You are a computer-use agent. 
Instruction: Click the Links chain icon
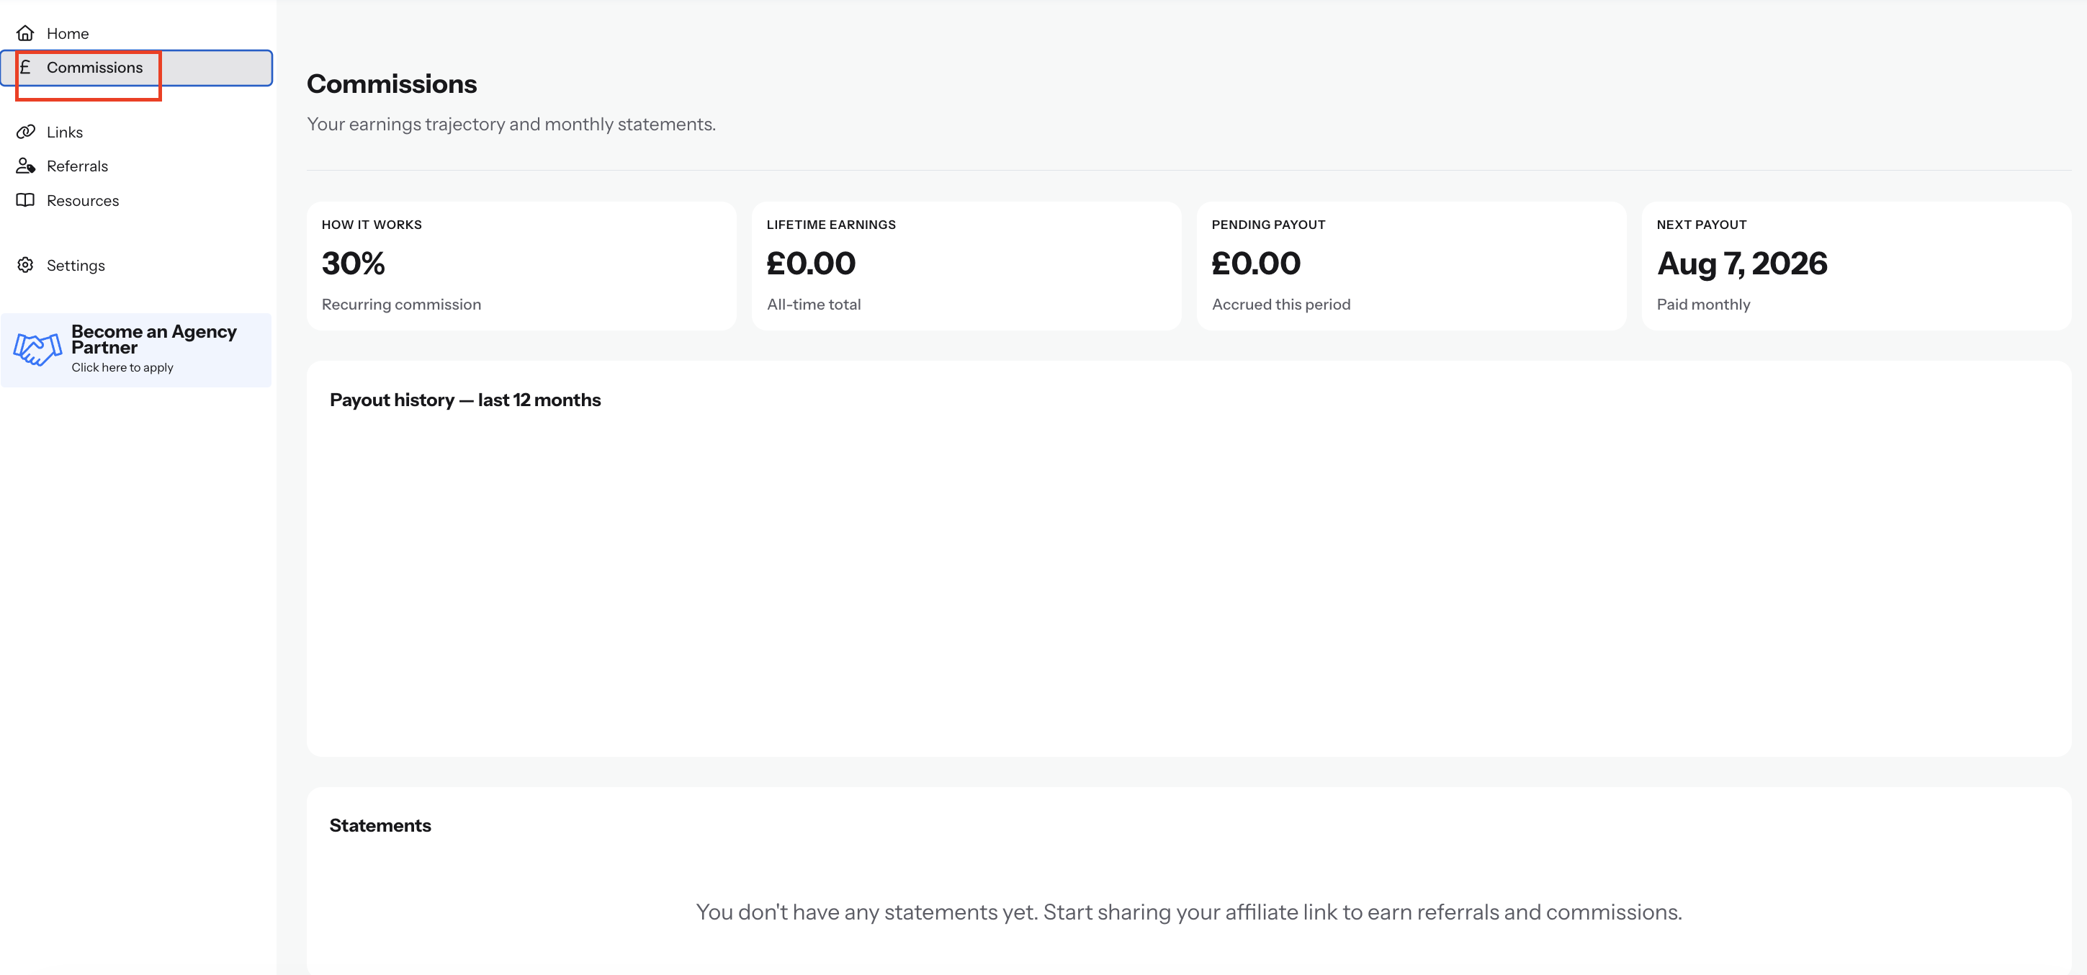25,131
